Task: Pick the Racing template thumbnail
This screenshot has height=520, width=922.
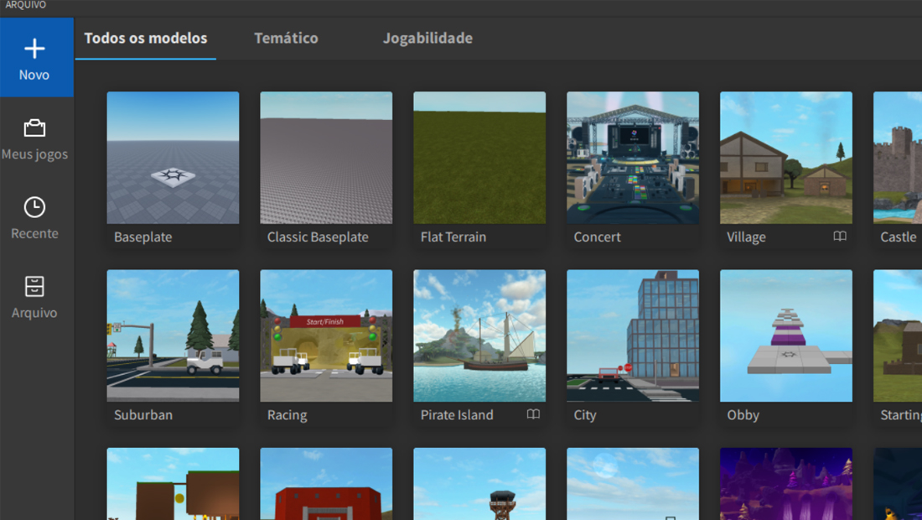Action: pyautogui.click(x=326, y=335)
